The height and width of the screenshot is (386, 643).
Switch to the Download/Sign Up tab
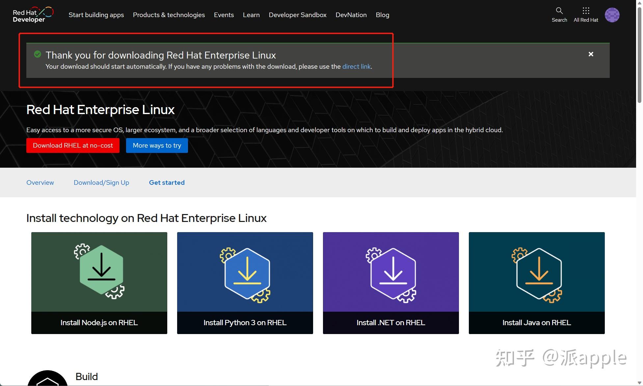point(101,182)
